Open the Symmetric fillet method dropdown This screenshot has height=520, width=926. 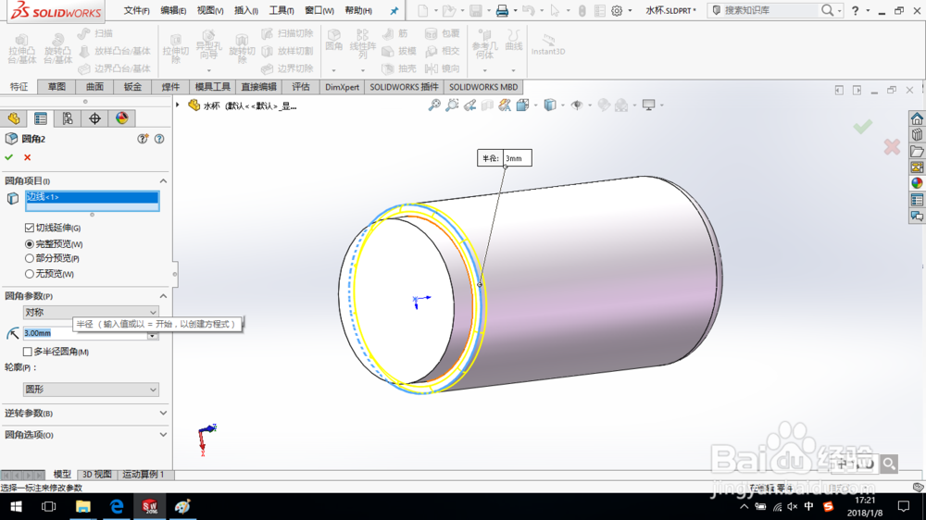click(91, 312)
